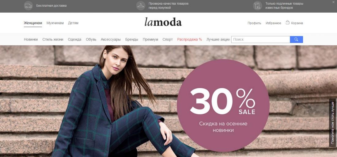Open the Избранное favorites link

(273, 23)
